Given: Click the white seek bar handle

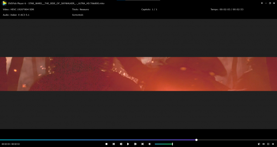Looking at the screenshot, I should coord(196,140).
